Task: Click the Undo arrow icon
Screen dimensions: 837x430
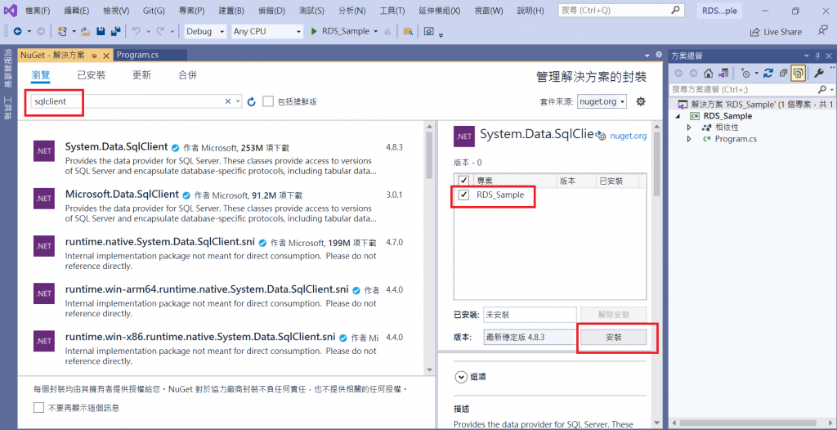Action: pyautogui.click(x=136, y=32)
